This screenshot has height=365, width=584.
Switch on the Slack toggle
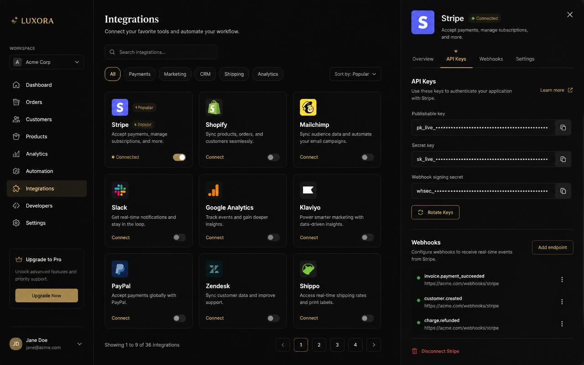[x=179, y=237]
